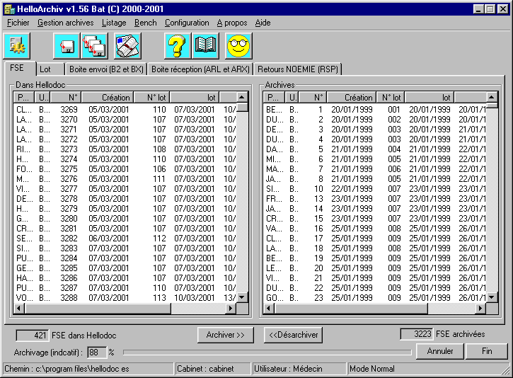This screenshot has width=513, height=378.
Task: Open the A propos menu
Action: pos(232,23)
